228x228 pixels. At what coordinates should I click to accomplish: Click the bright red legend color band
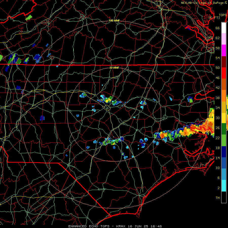click(x=224, y=73)
